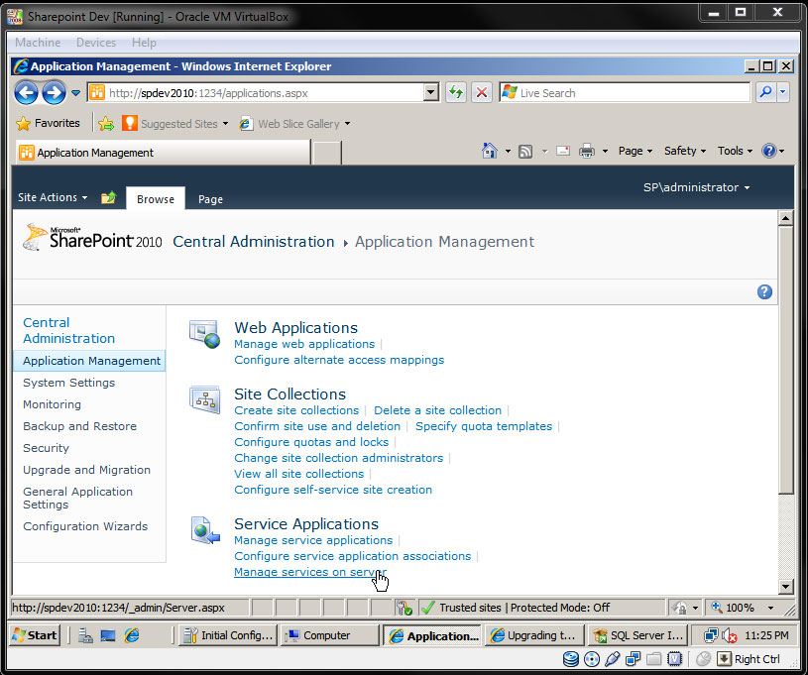Click the Add to Favorites Bar star icon
This screenshot has width=808, height=675.
click(106, 124)
